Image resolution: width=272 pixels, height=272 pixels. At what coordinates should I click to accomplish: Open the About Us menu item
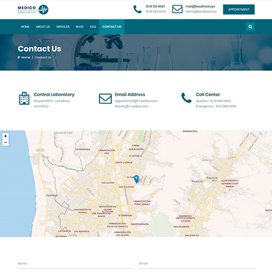(x=43, y=27)
